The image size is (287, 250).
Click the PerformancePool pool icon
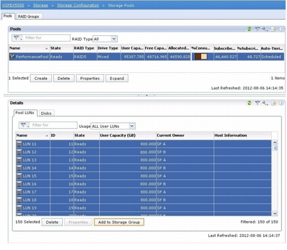click(x=12, y=57)
